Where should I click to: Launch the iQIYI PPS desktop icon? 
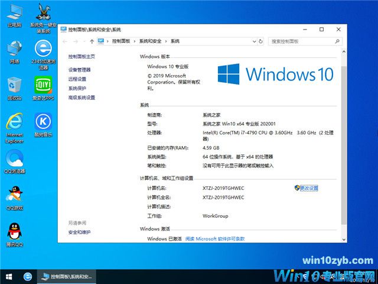tap(43, 88)
